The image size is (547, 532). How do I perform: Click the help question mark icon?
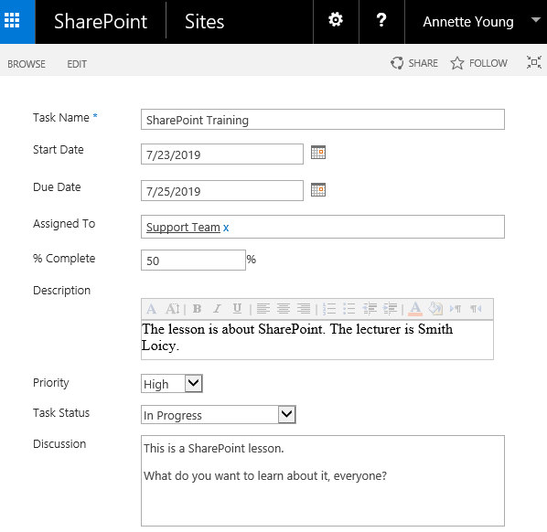pos(381,20)
